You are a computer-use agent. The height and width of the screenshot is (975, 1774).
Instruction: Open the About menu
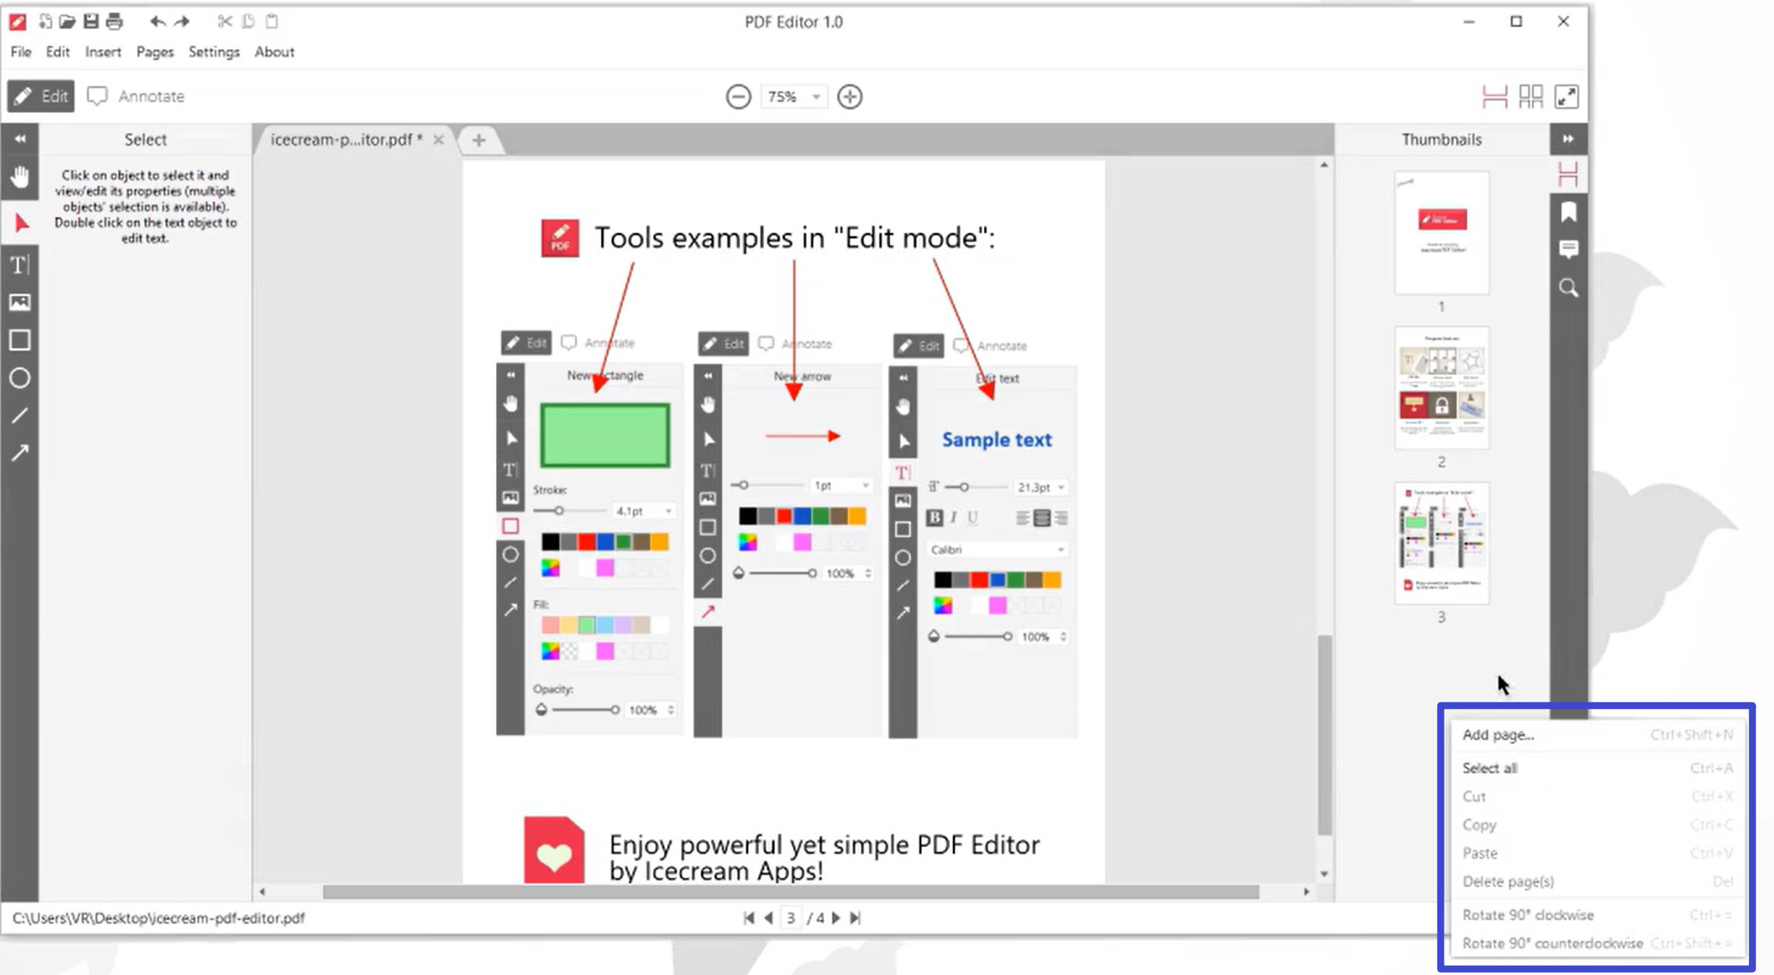coord(274,52)
